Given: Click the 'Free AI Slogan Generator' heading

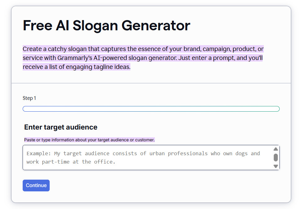Looking at the screenshot, I should click(x=106, y=26).
